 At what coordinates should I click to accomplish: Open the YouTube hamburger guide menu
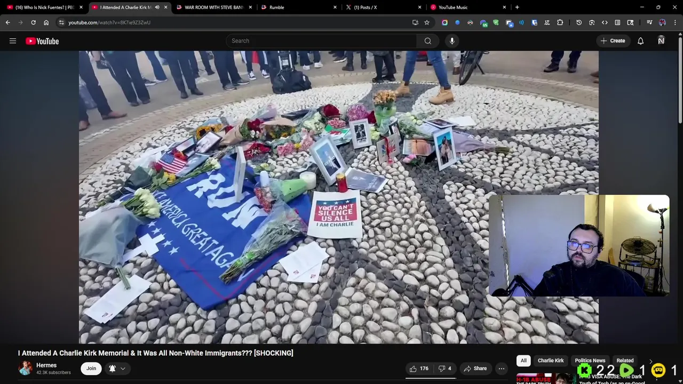coord(13,41)
